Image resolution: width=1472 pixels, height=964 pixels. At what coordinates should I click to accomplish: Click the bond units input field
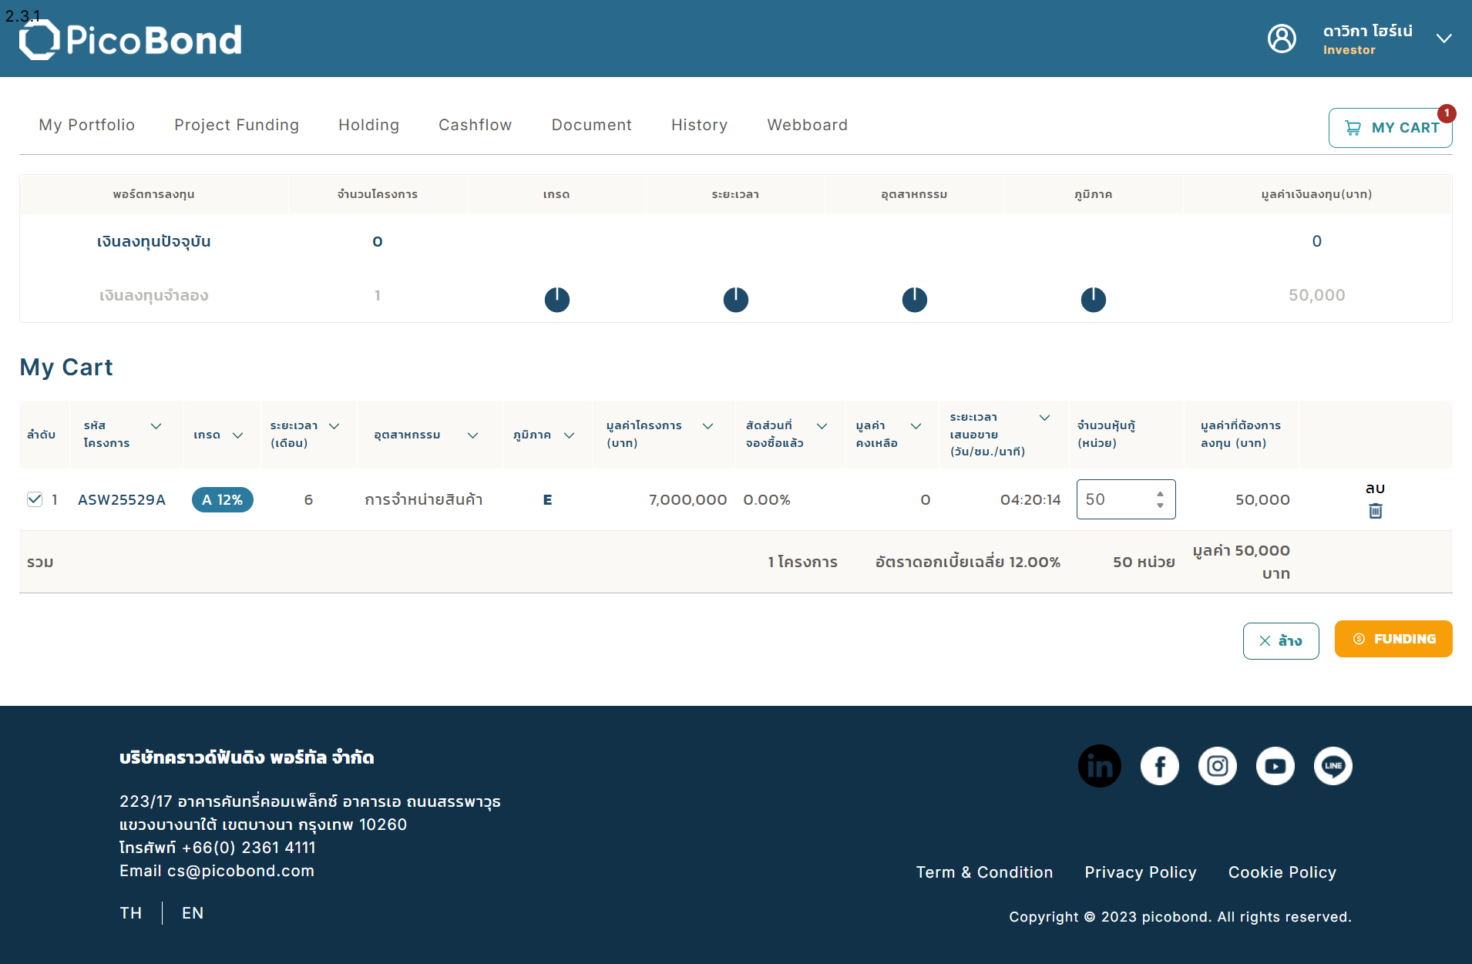tap(1125, 499)
